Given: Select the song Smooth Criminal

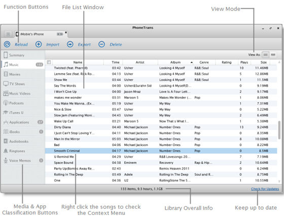Looking at the screenshot, I should 161,151.
